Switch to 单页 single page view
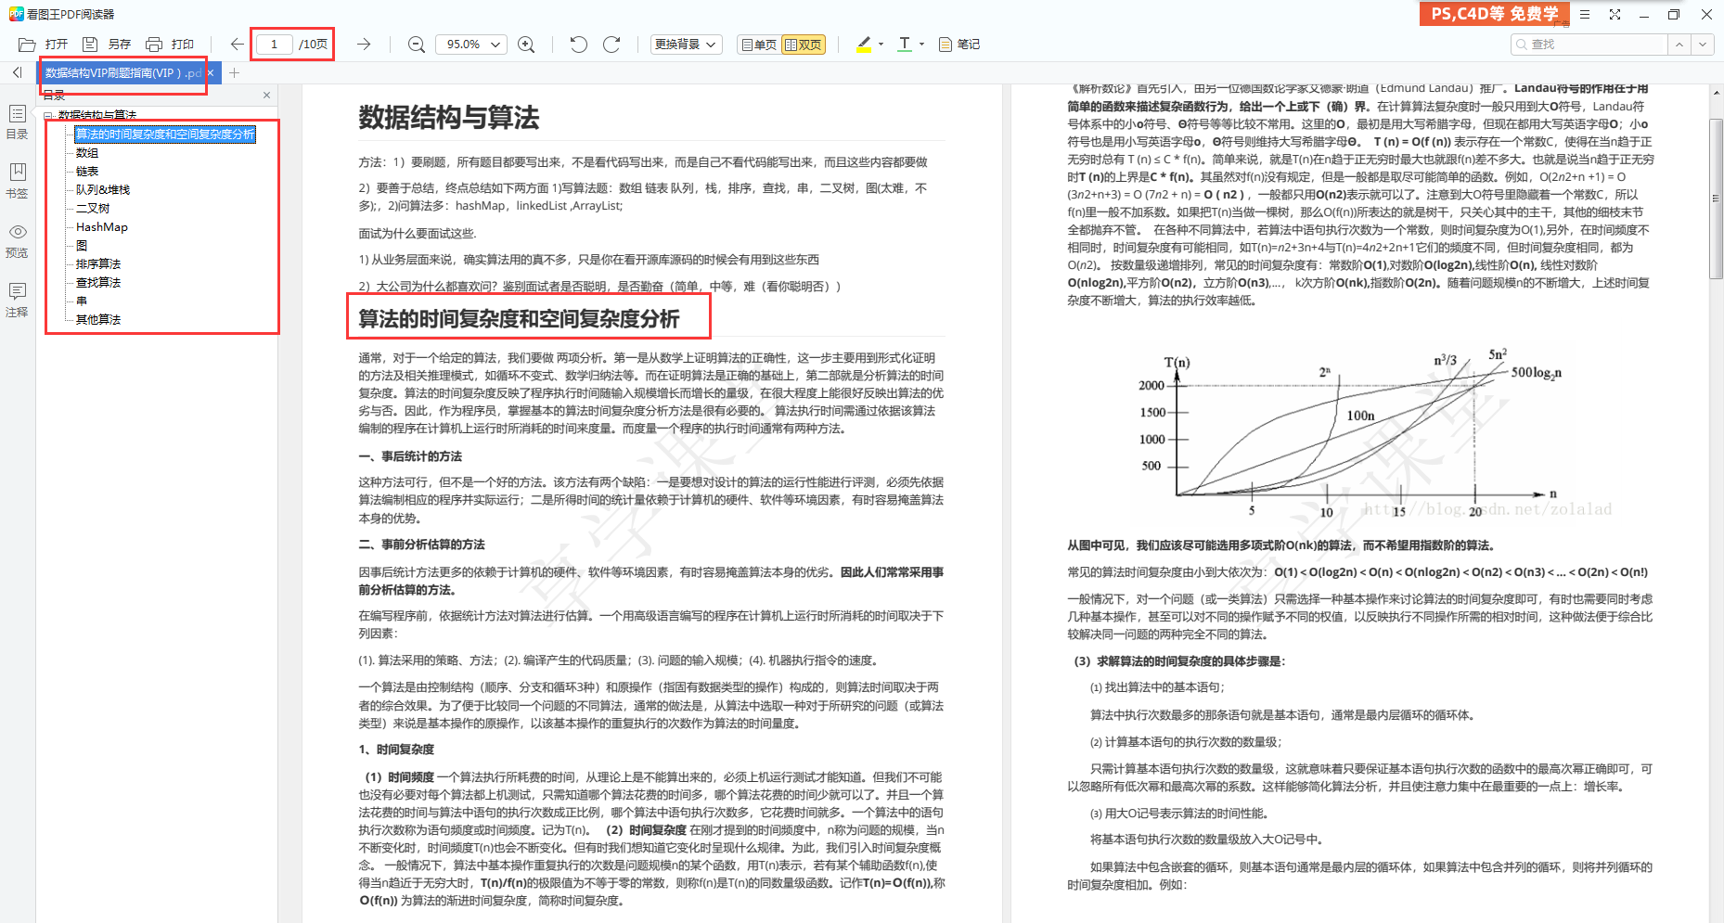The width and height of the screenshot is (1724, 923). 758,45
